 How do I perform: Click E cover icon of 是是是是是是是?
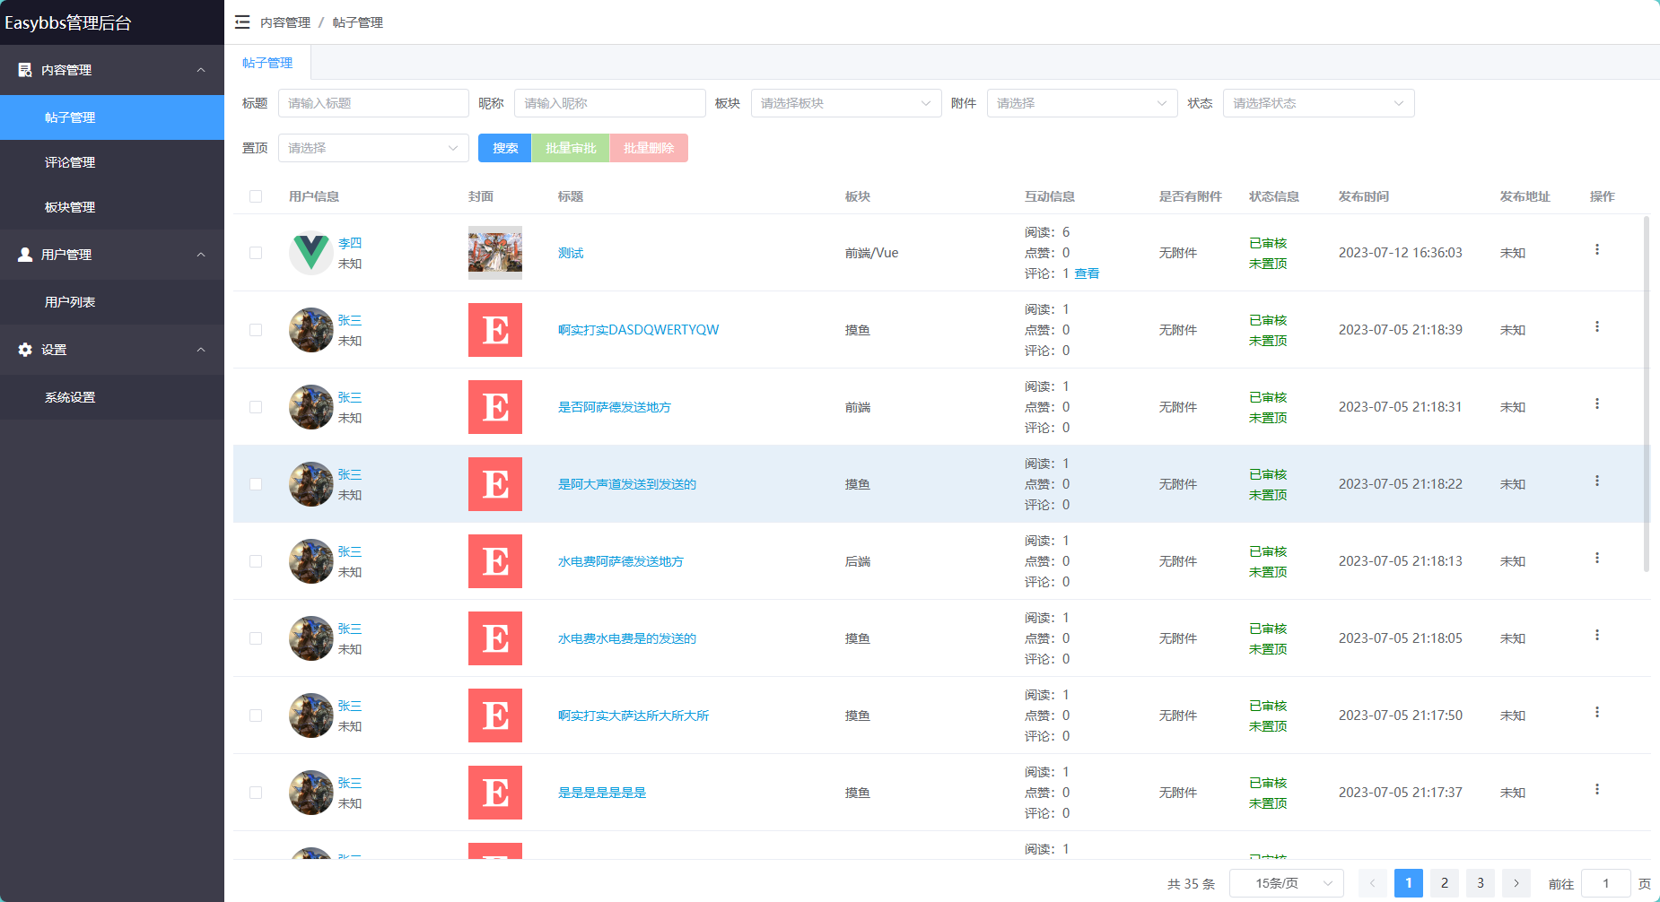click(x=495, y=793)
